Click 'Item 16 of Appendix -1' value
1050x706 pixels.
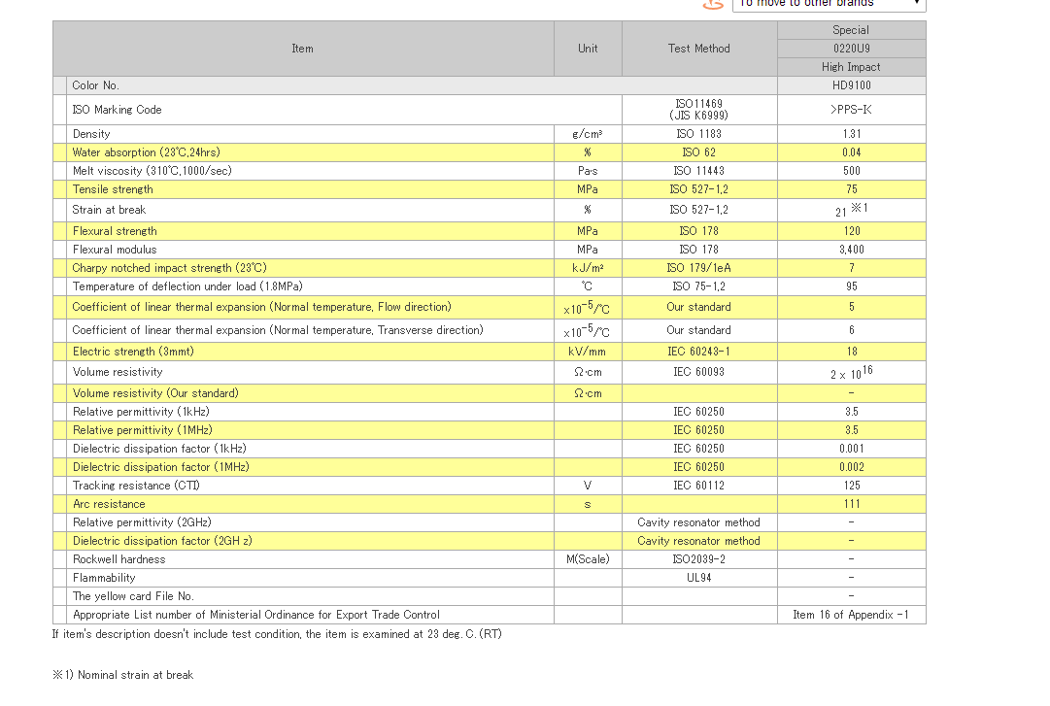[x=851, y=615]
